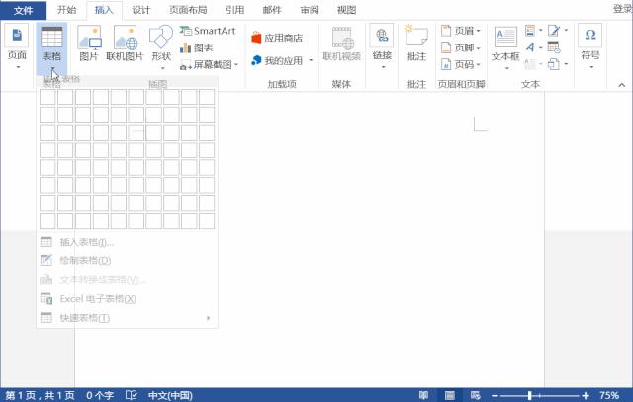Click the insert object icon
Screen dimensions: 633x402
[x=554, y=64]
